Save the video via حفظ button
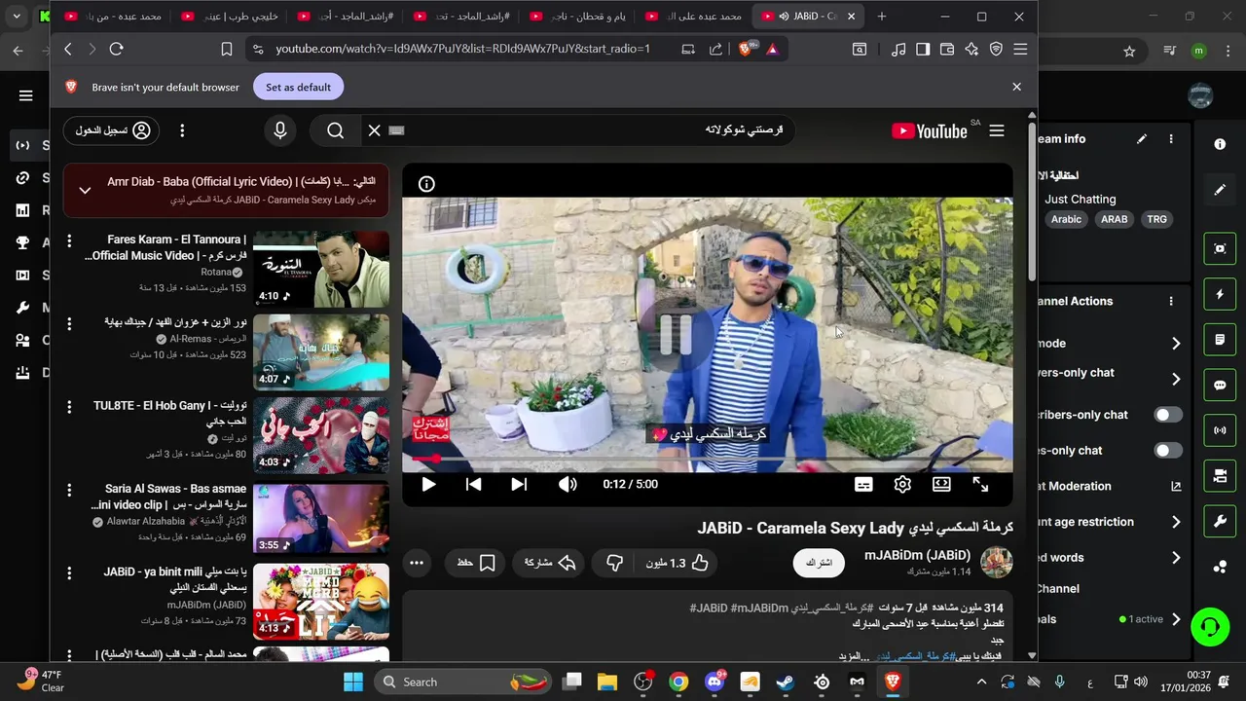Image resolution: width=1246 pixels, height=701 pixels. [476, 563]
